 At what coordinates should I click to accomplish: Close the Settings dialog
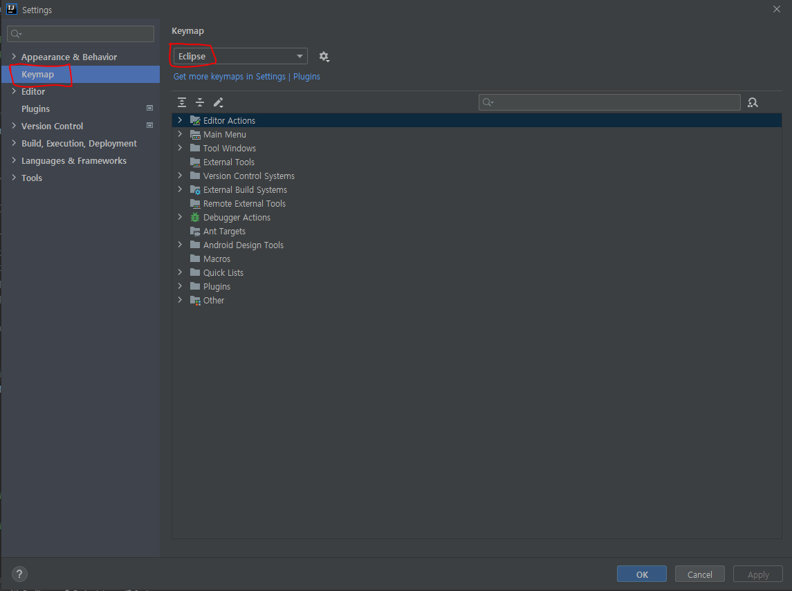pyautogui.click(x=776, y=9)
